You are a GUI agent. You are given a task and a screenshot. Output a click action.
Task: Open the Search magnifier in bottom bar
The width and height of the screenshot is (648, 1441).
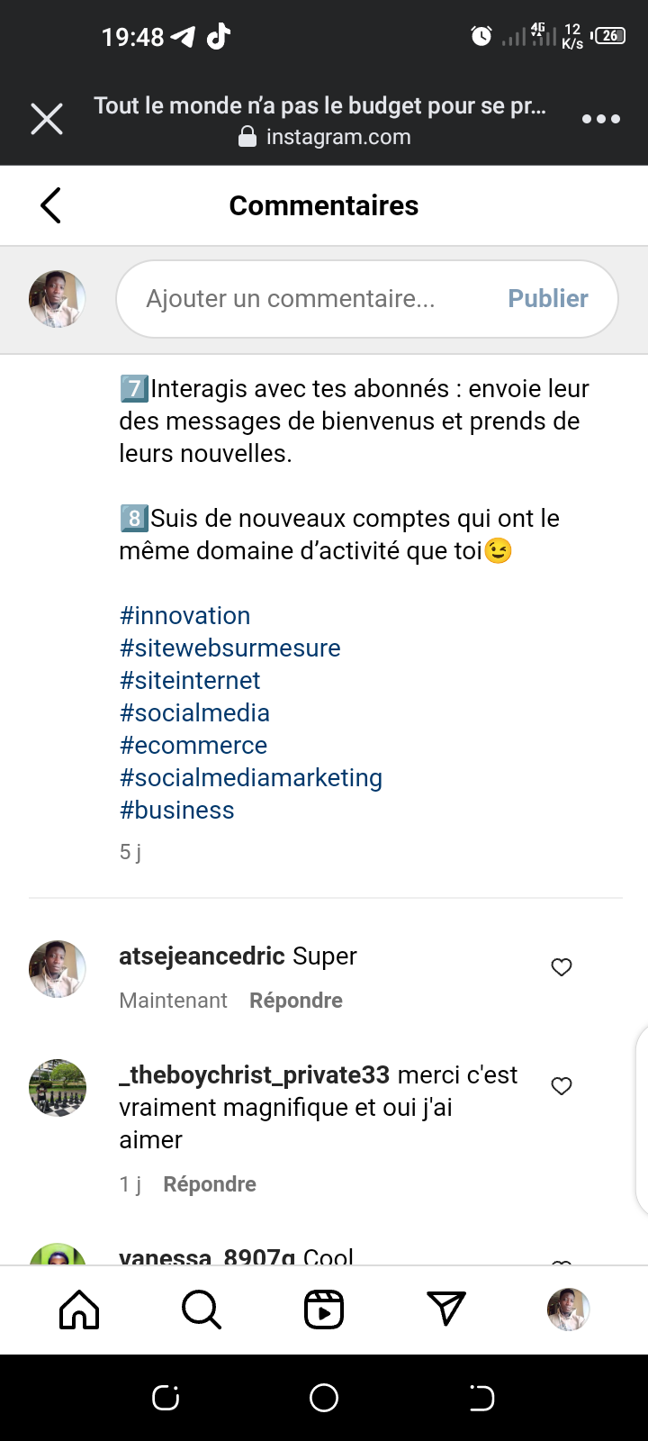click(x=201, y=1310)
